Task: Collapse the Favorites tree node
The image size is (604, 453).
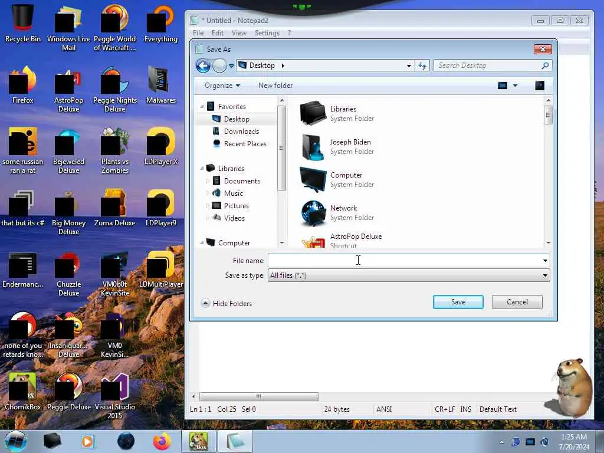Action: click(202, 106)
